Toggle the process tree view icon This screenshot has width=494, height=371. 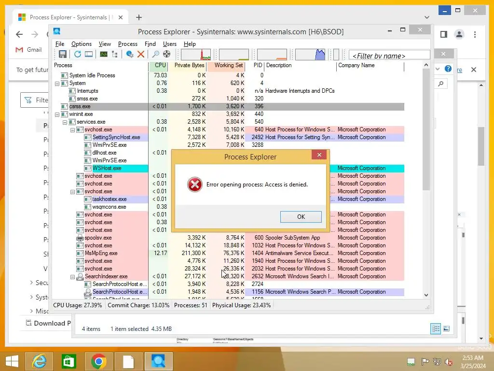[x=115, y=54]
